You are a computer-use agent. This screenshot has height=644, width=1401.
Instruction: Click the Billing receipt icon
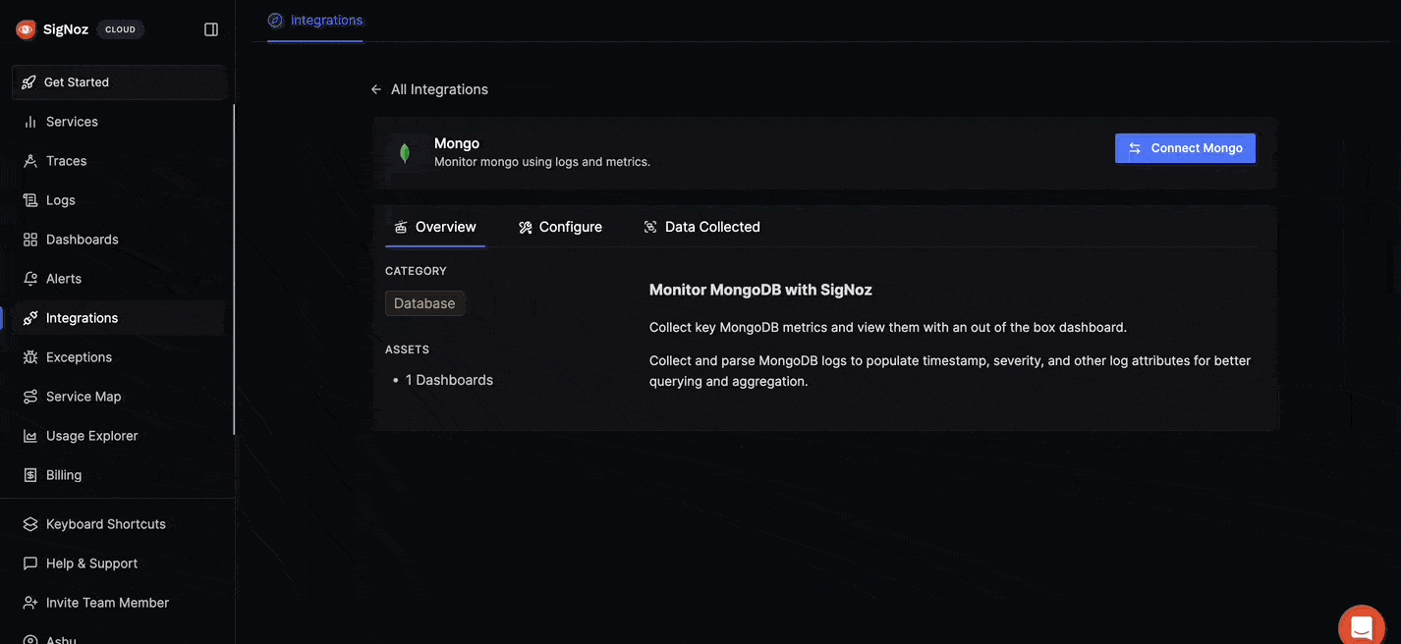pyautogui.click(x=30, y=475)
